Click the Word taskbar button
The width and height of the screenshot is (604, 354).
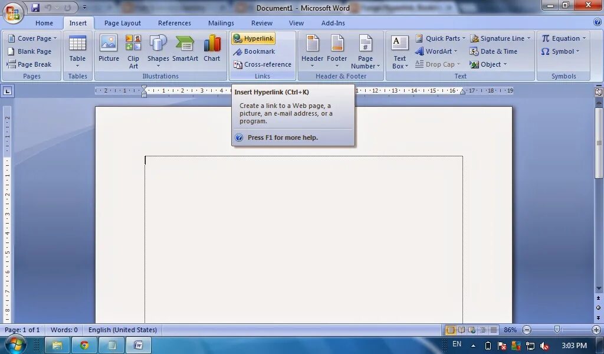pos(138,345)
